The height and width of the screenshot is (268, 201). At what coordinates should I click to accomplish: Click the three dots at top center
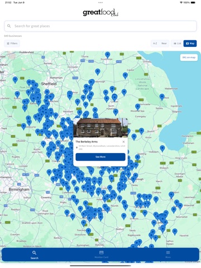(x=100, y=3)
